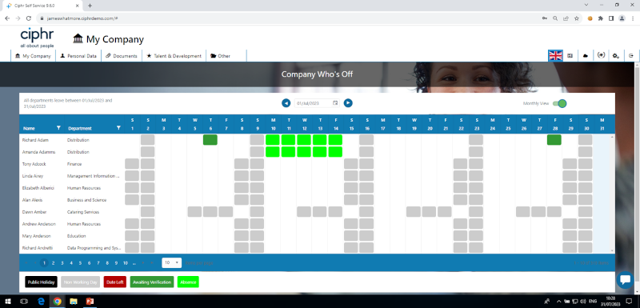Click the grey Non Working Day legend swatch
The image size is (640, 308).
[81, 282]
